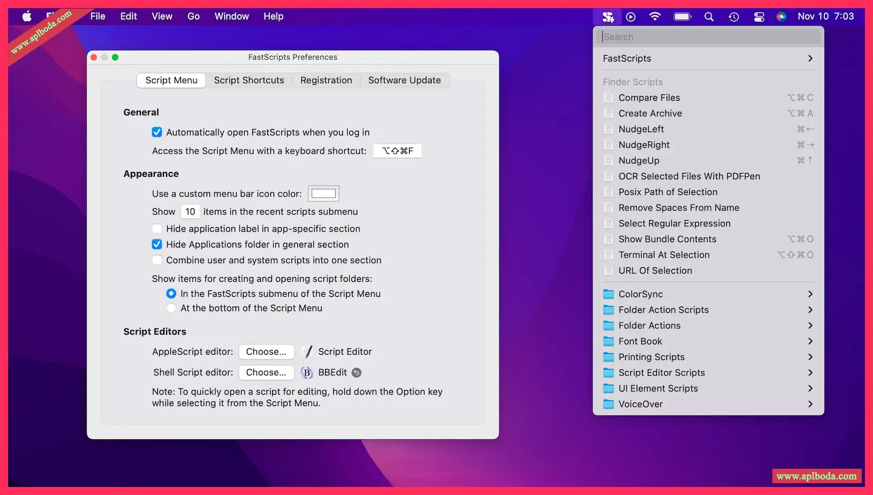Image resolution: width=873 pixels, height=495 pixels.
Task: Click Choose button for Shell Script editor
Action: click(266, 373)
